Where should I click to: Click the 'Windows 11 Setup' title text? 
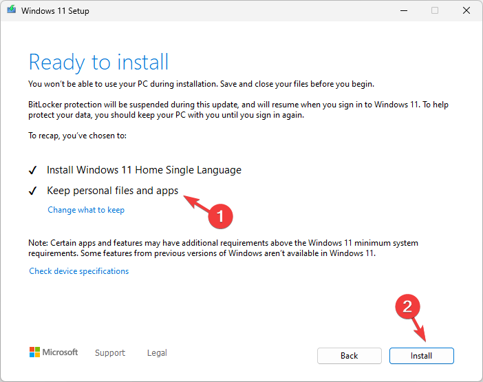[x=55, y=11]
